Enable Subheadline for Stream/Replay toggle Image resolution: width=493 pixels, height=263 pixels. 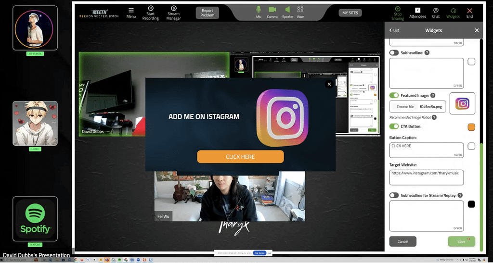(394, 195)
